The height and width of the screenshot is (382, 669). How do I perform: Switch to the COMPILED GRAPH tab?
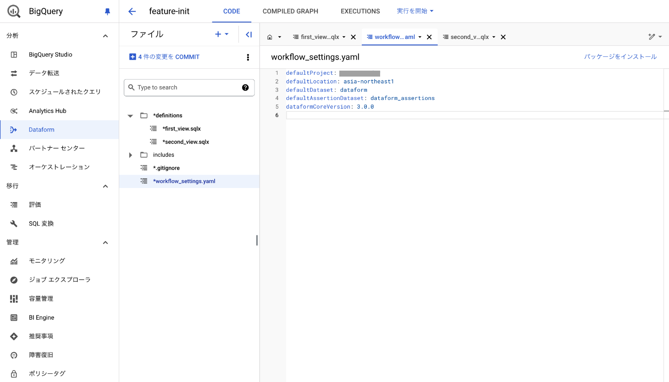click(x=290, y=11)
